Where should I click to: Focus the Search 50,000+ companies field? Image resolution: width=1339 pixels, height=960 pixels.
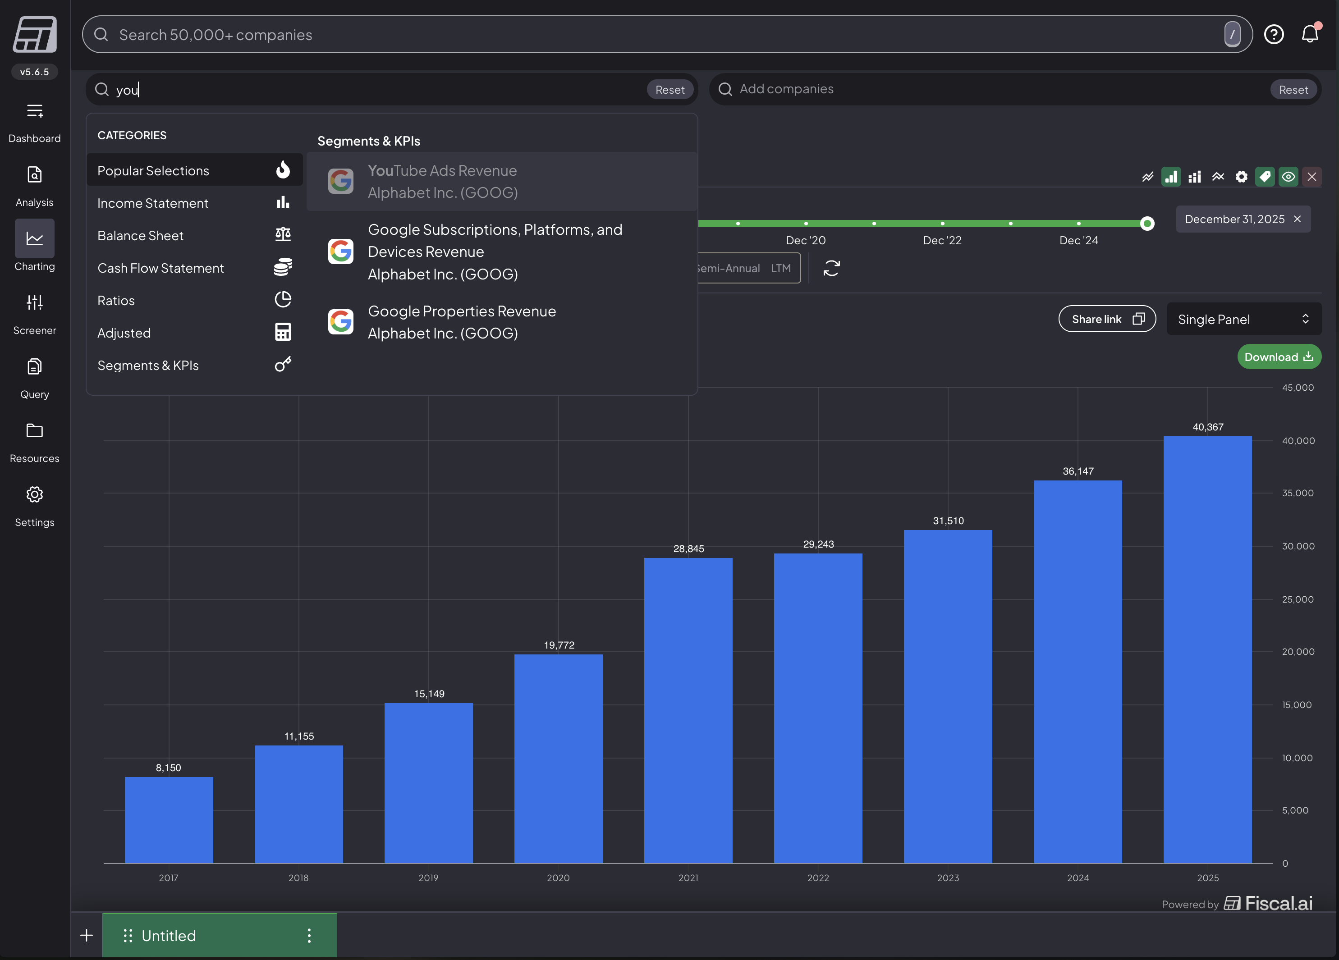point(667,34)
